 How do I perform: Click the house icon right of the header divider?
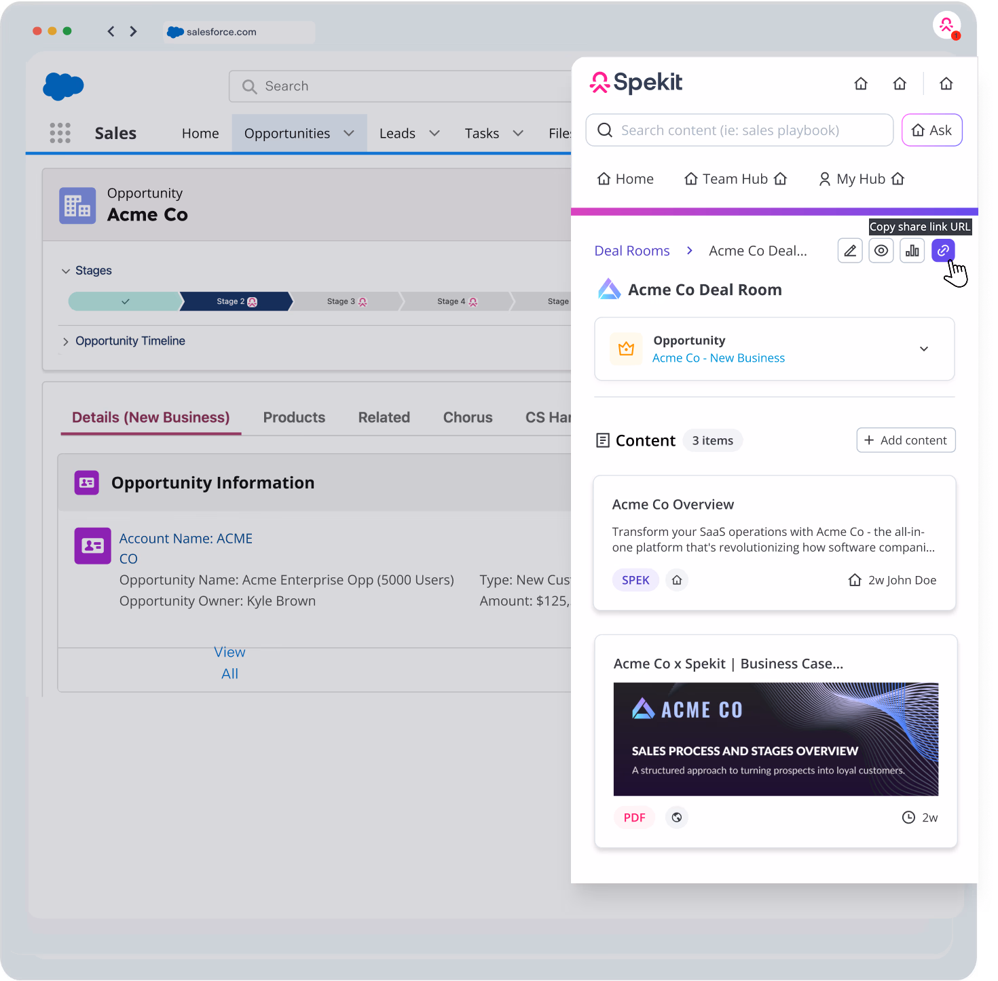(x=946, y=83)
